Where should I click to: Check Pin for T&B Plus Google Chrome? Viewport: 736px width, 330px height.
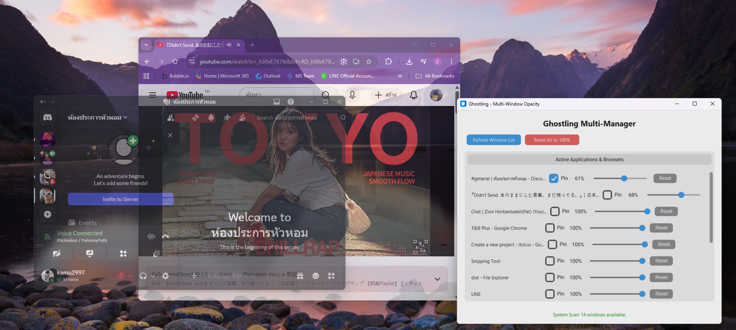point(550,228)
